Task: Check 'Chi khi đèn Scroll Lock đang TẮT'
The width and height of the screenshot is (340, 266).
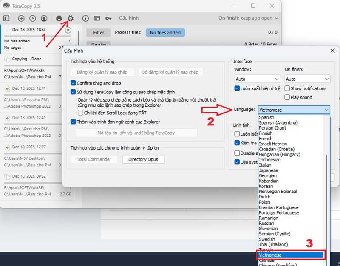Action: pos(80,112)
